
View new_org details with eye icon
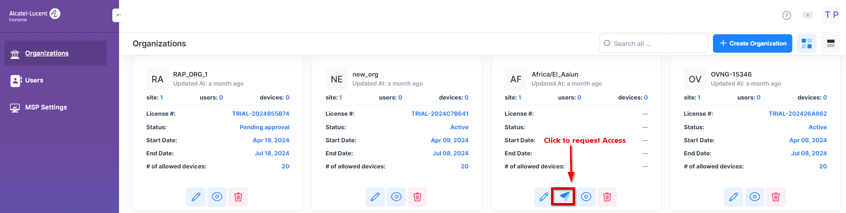coord(396,197)
